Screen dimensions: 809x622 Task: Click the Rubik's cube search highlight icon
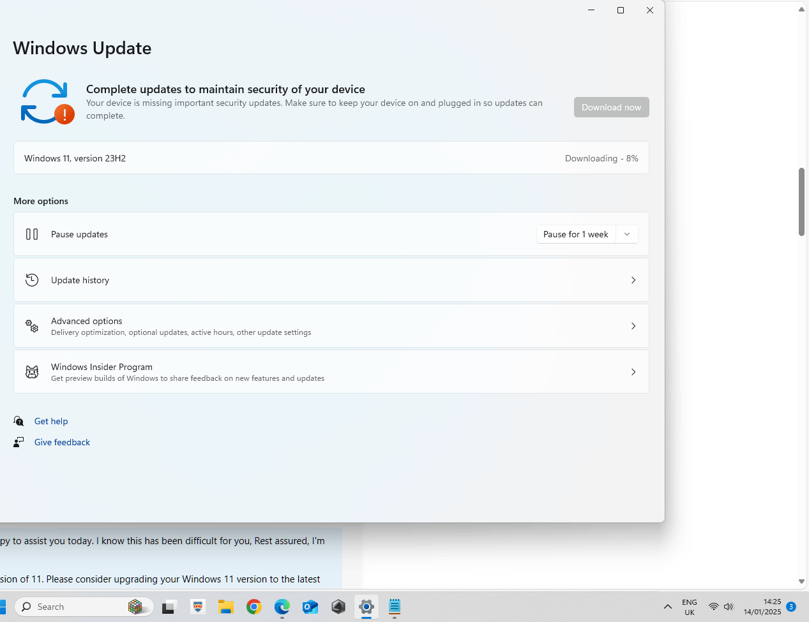tap(135, 607)
